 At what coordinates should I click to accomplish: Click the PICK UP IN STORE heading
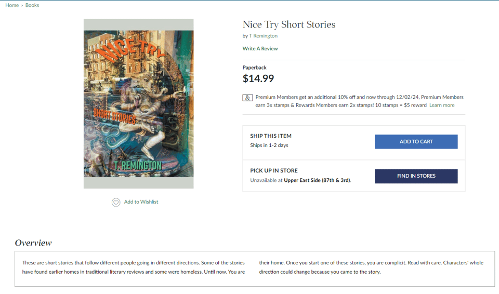(x=273, y=170)
